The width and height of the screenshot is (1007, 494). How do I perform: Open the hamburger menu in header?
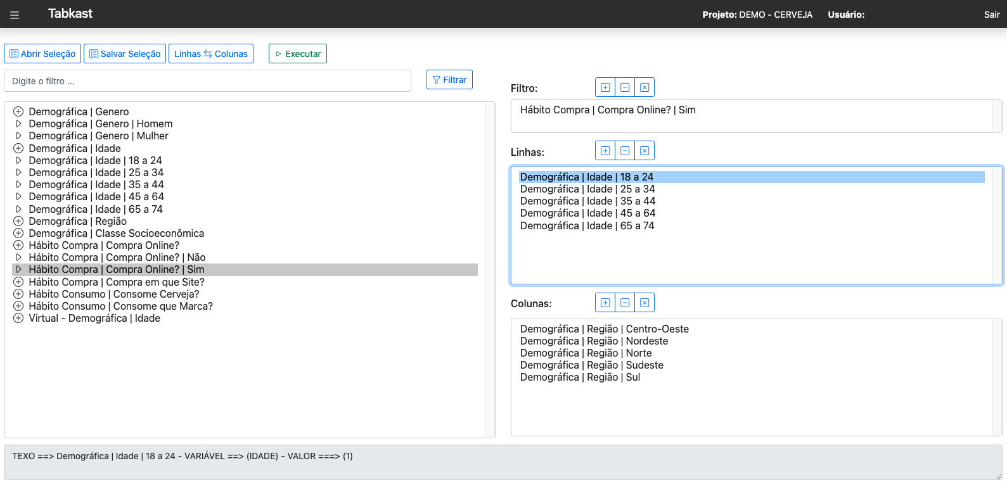(x=15, y=15)
